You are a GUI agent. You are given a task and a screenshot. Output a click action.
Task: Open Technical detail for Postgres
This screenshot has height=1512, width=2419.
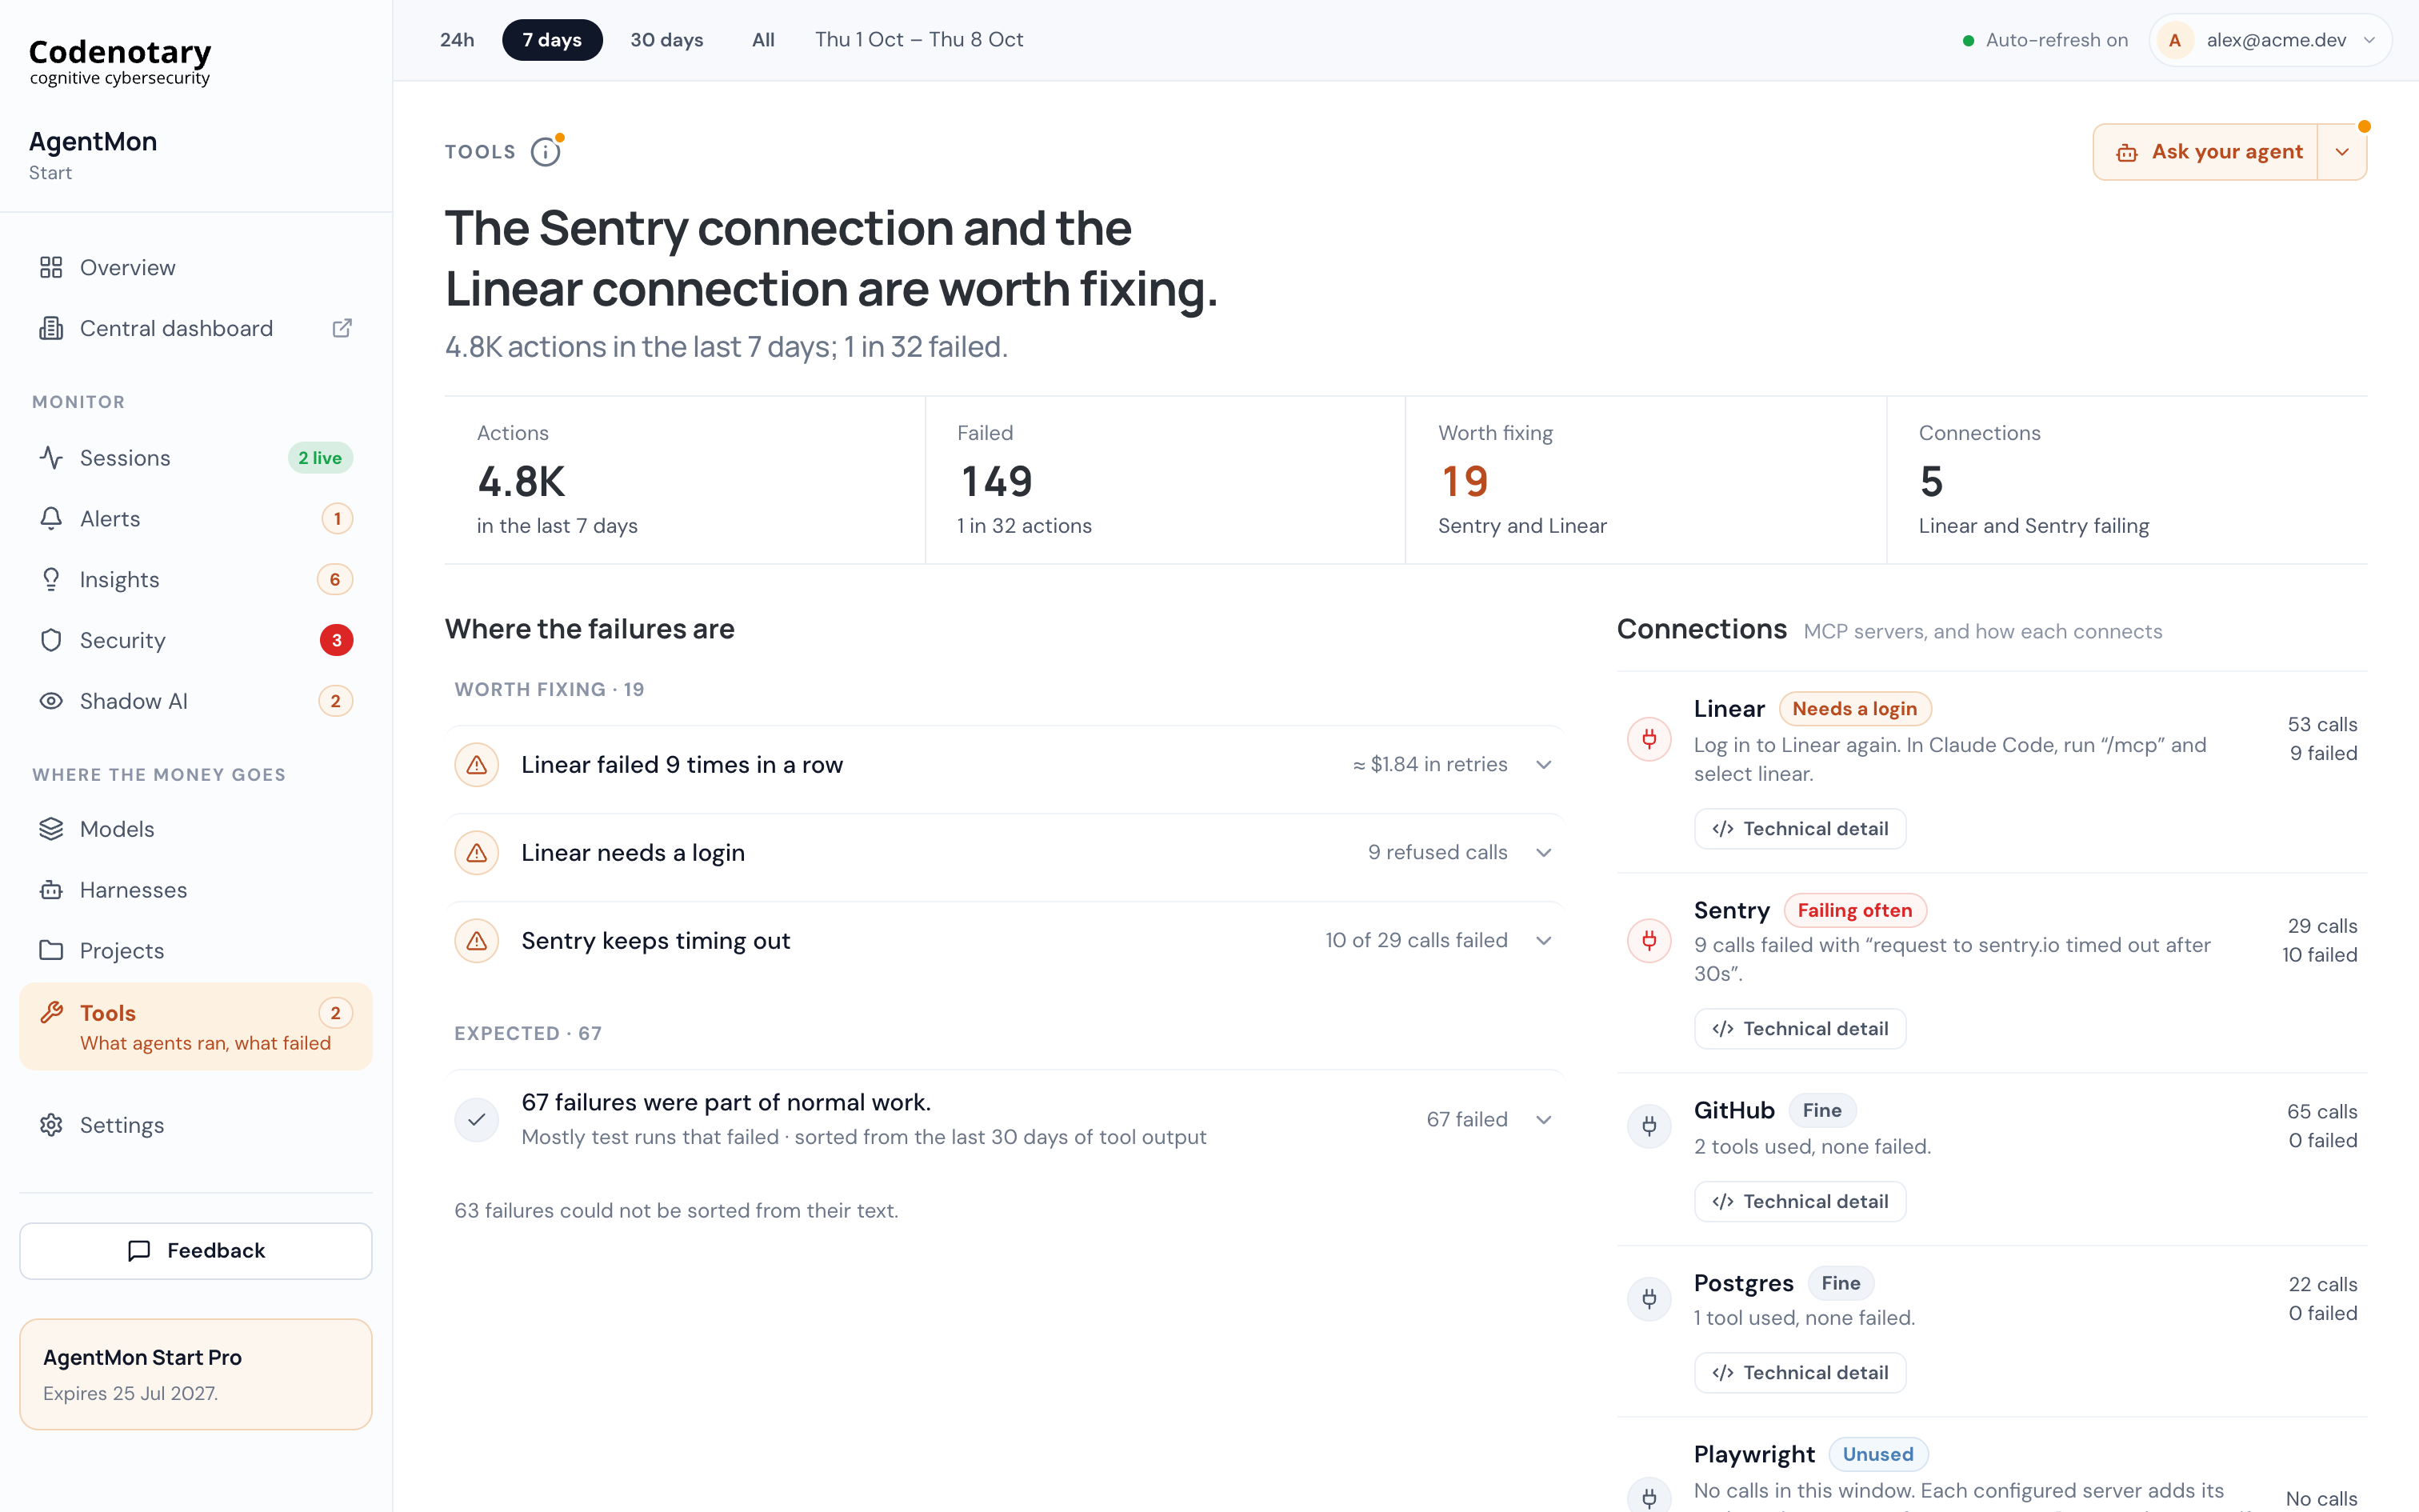click(1801, 1373)
